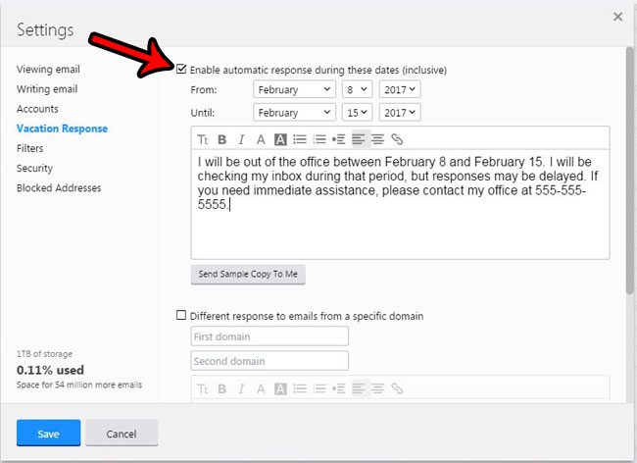The width and height of the screenshot is (637, 463).
Task: Click the Second domain input field
Action: point(269,361)
